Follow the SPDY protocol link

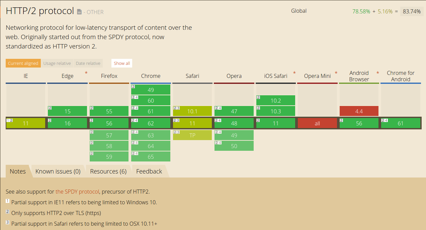point(77,192)
